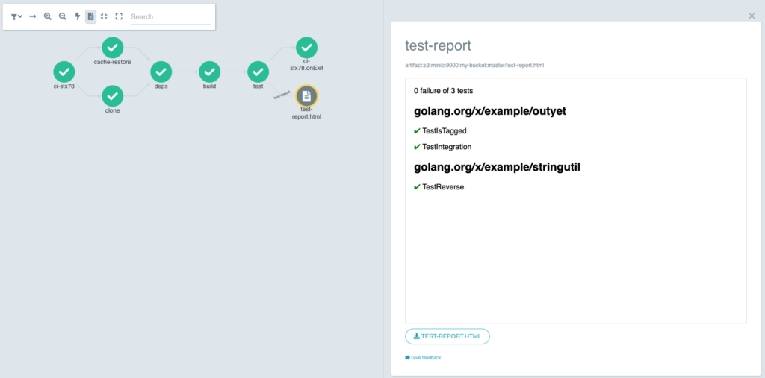
Task: Open the node filter dropdown
Action: (x=16, y=16)
